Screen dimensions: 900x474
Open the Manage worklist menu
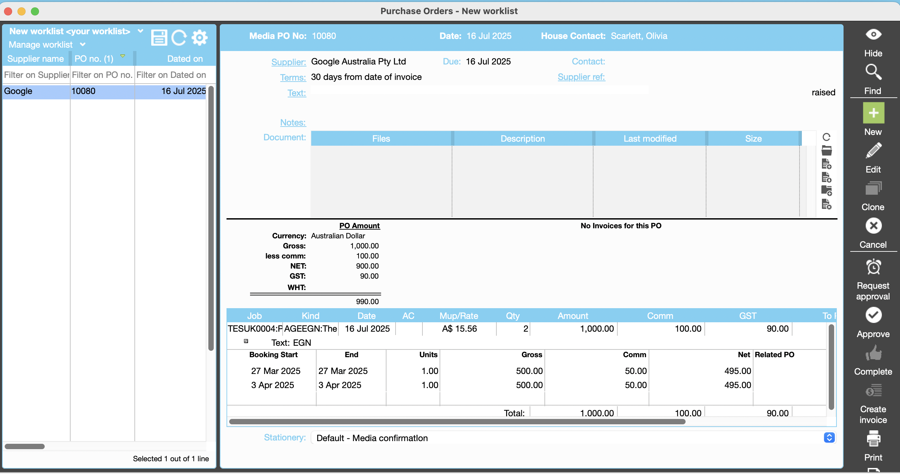47,45
